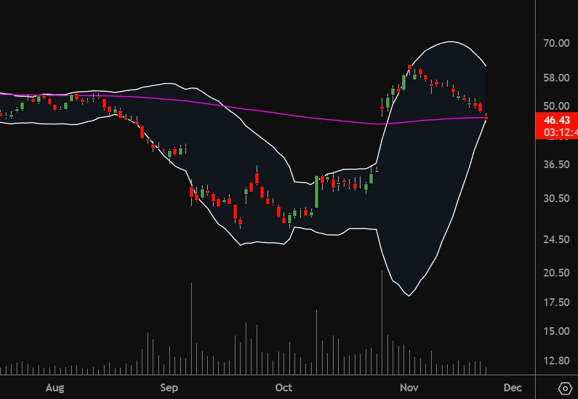Select the 17.50 price axis label

pos(556,302)
